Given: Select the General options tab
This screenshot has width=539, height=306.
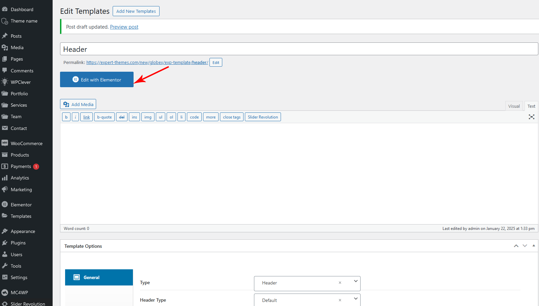Looking at the screenshot, I should click(99, 277).
